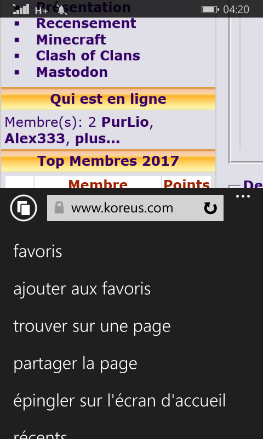This screenshot has height=439, width=263.
Task: Tap the battery indicator in status bar
Action: click(210, 10)
